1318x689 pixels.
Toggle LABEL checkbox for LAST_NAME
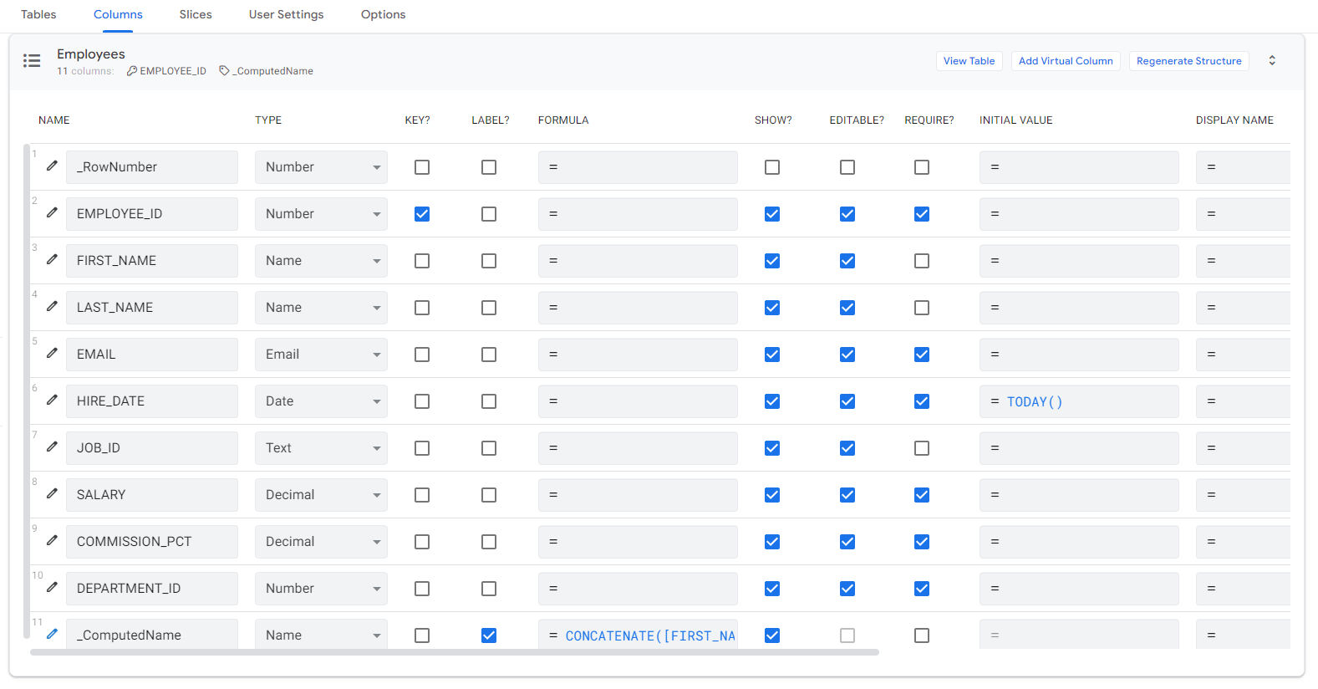pyautogui.click(x=489, y=308)
